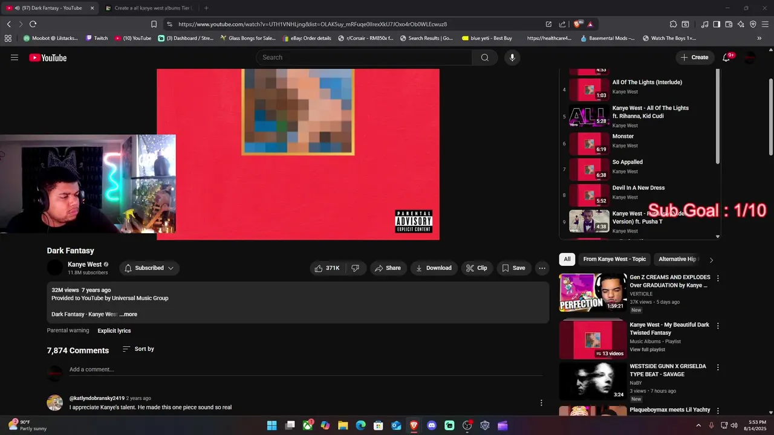The height and width of the screenshot is (435, 774).
Task: Click the search magnifier button
Action: pos(484,57)
